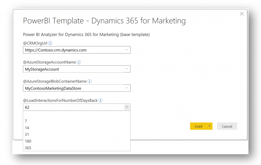Viewport: 261px width, 165px height.
Task: Show info tooltip for @AzureStorageAccountName
Action: point(79,62)
